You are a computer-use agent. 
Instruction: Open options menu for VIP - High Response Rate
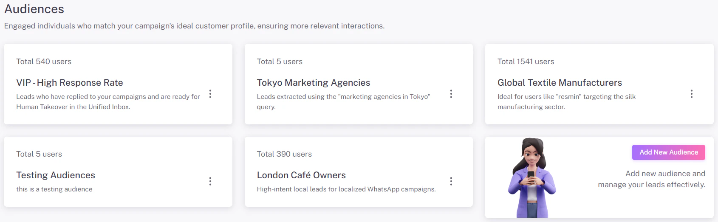[210, 94]
